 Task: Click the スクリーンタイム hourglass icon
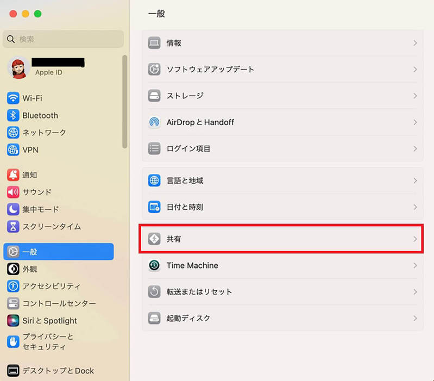pyautogui.click(x=13, y=227)
